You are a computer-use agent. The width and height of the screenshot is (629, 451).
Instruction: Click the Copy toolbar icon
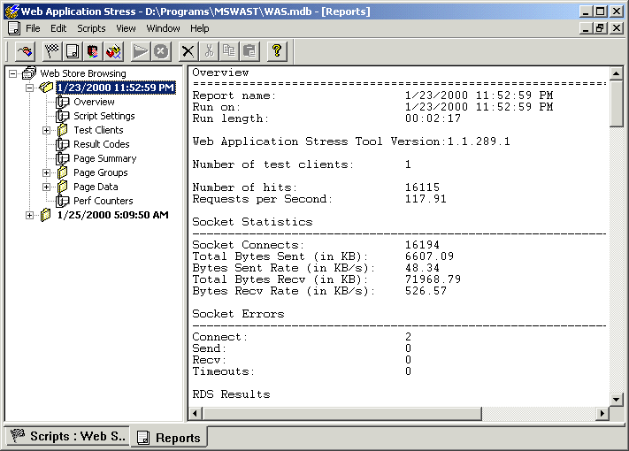pyautogui.click(x=229, y=51)
